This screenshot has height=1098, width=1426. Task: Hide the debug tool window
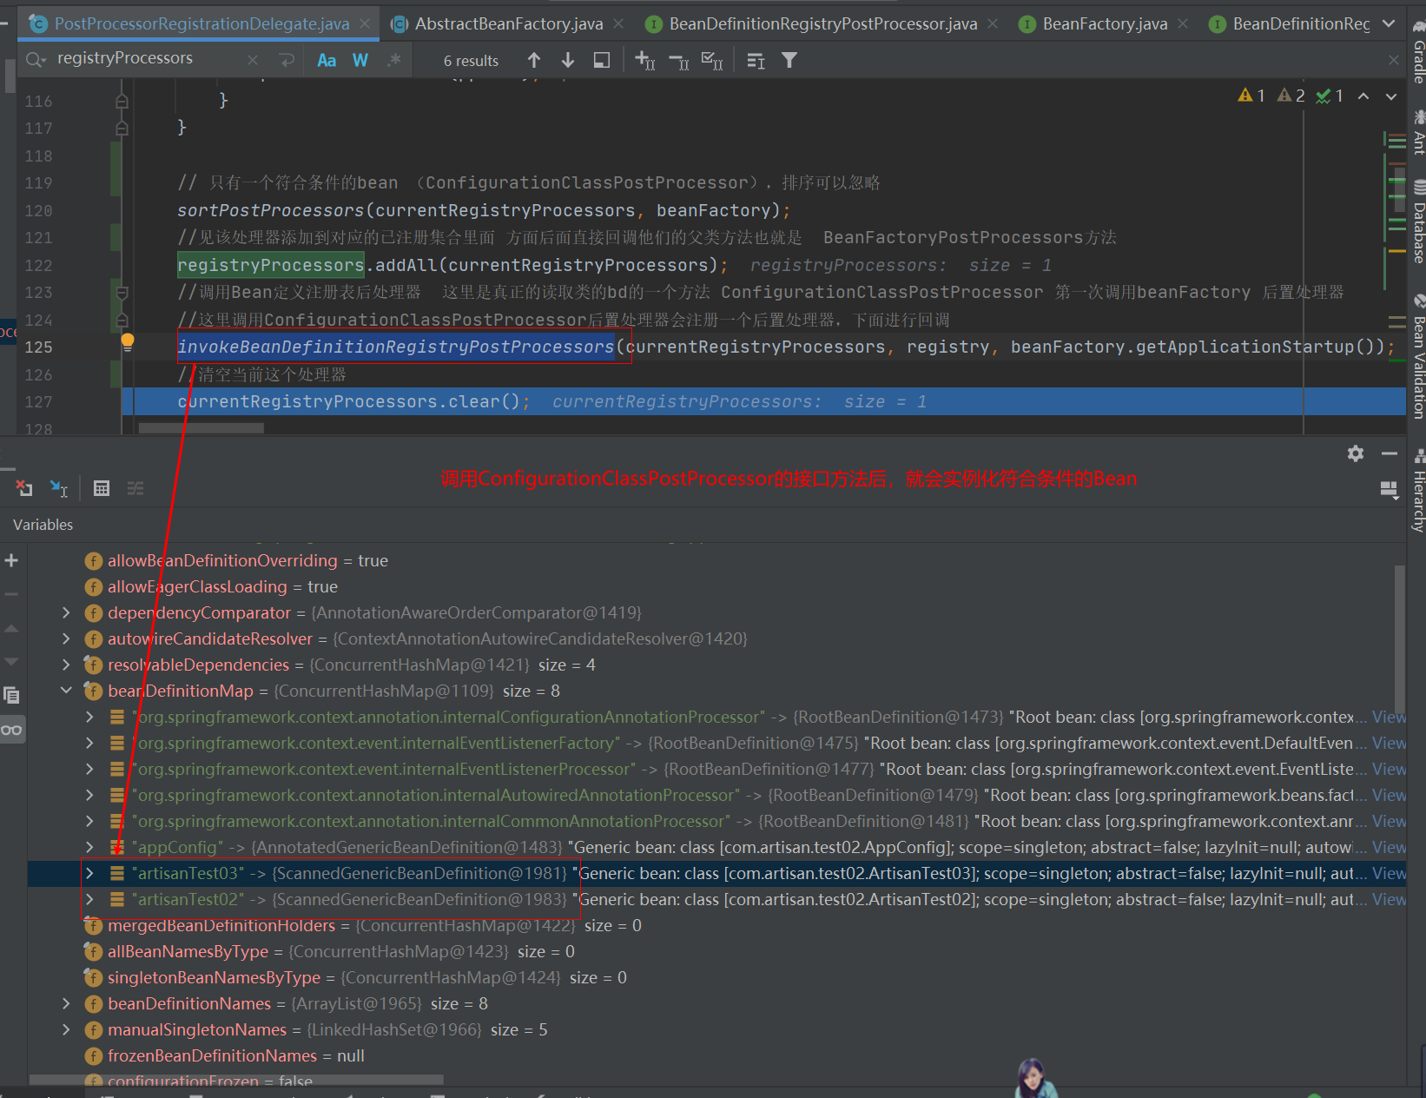point(1390,453)
